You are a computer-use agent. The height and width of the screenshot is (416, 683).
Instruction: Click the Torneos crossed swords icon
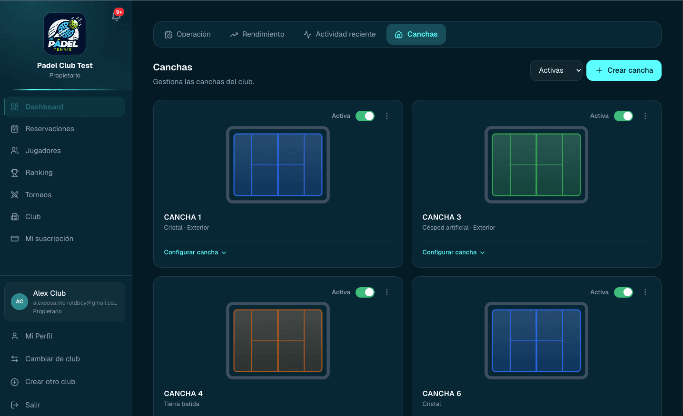pos(15,195)
